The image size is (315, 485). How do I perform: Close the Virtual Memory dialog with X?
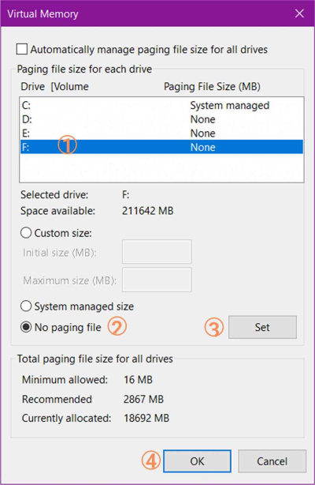299,13
